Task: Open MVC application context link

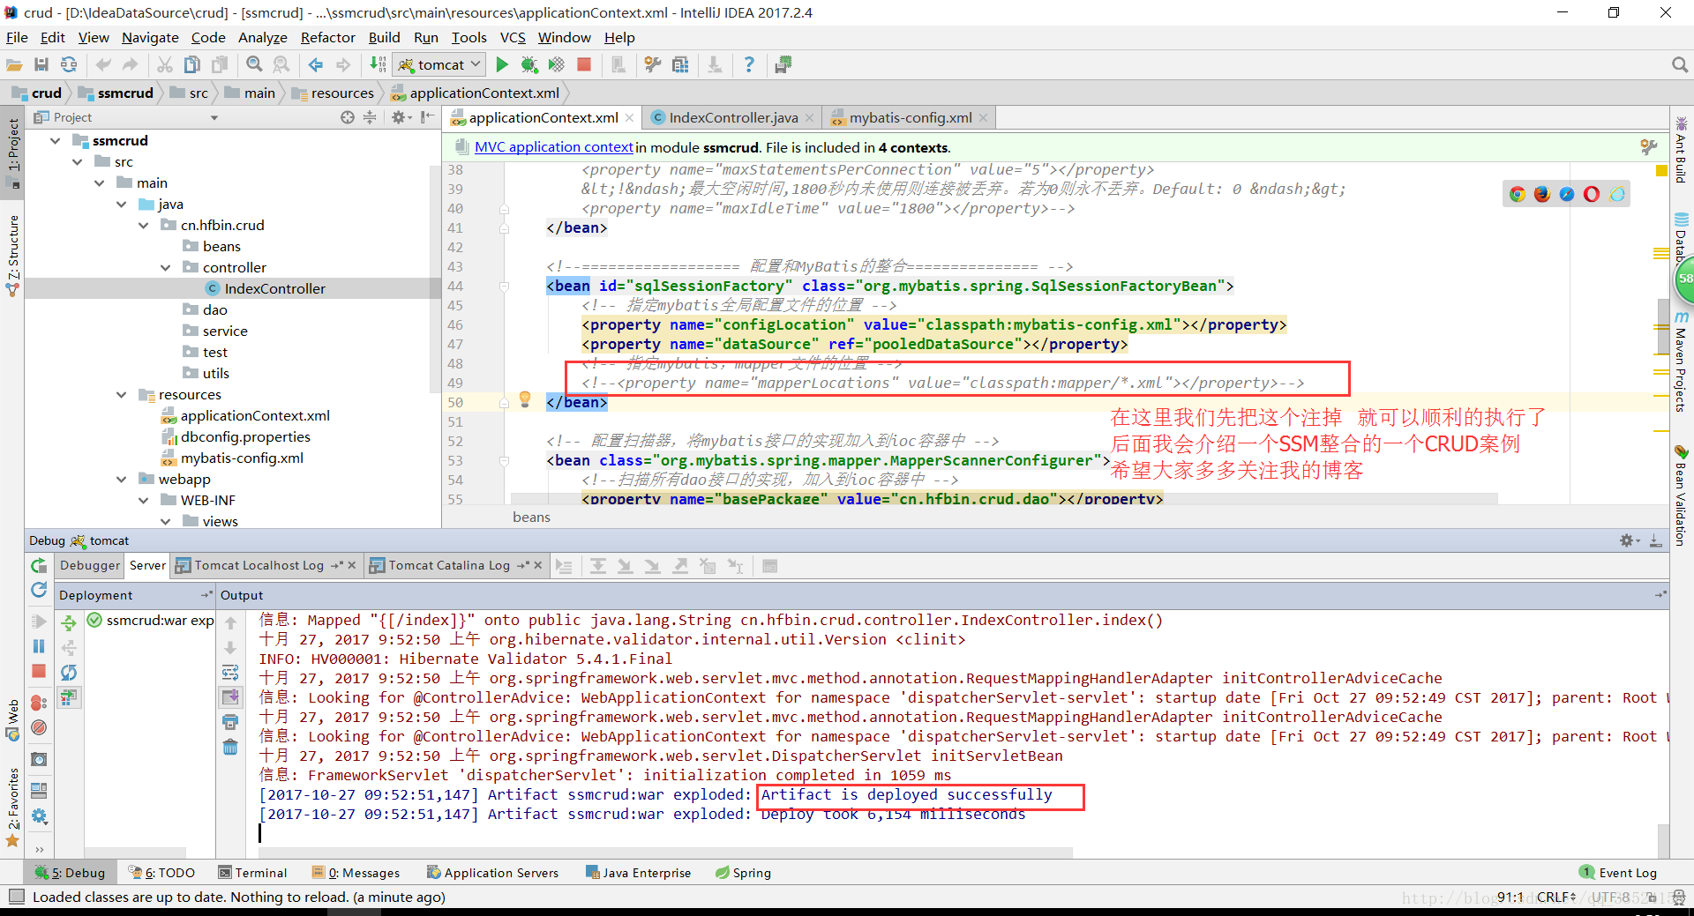Action: coord(554,147)
